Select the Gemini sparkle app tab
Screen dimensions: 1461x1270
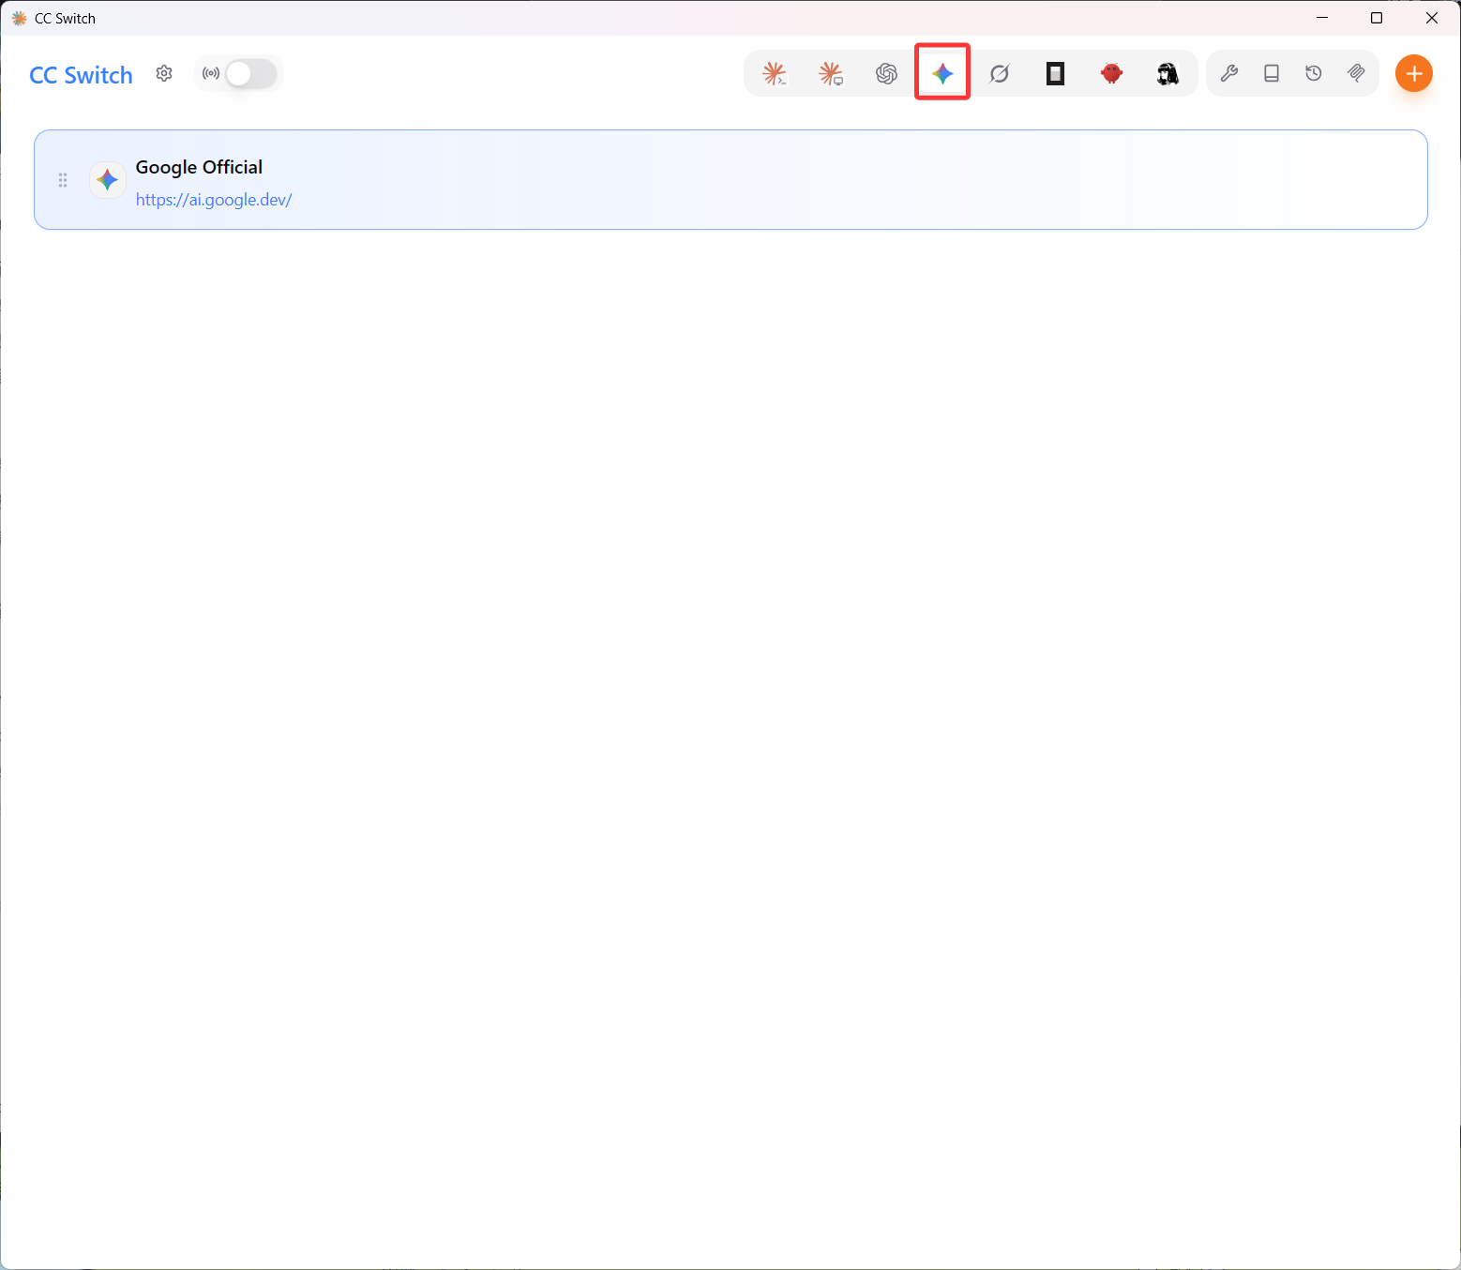point(942,73)
